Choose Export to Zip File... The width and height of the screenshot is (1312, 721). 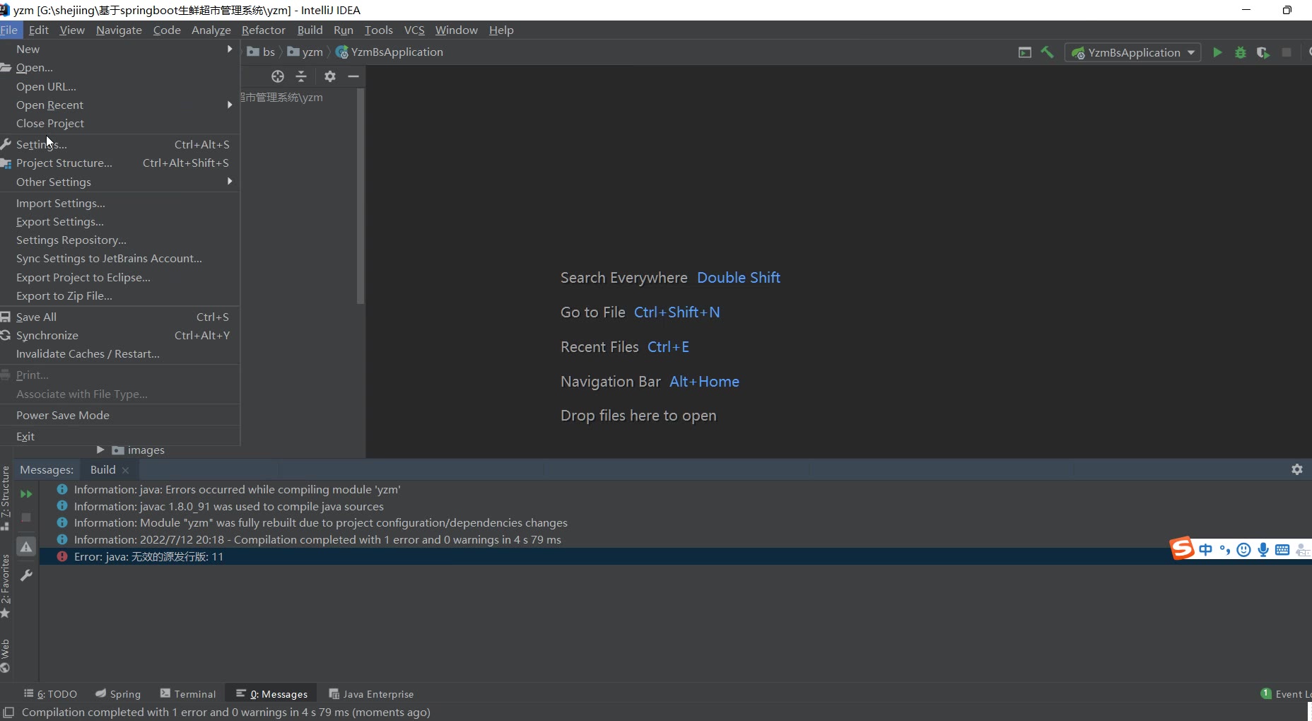click(120, 295)
